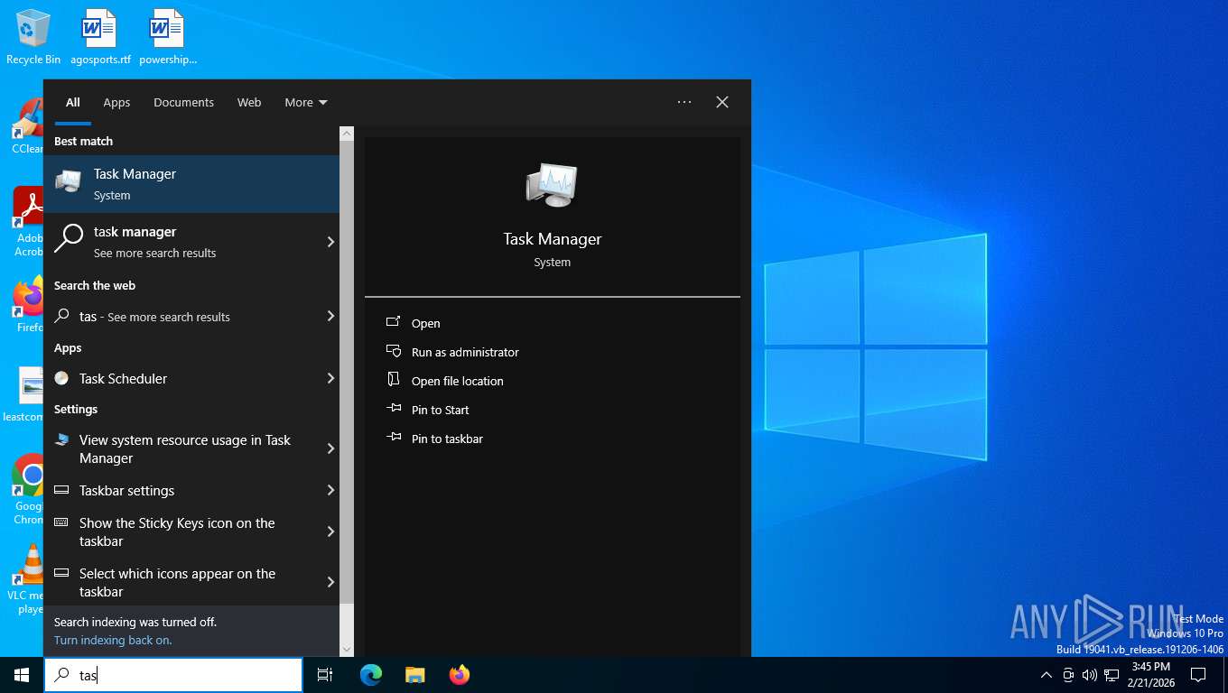Click the Task Scheduler clock icon
The image size is (1228, 693).
(61, 378)
